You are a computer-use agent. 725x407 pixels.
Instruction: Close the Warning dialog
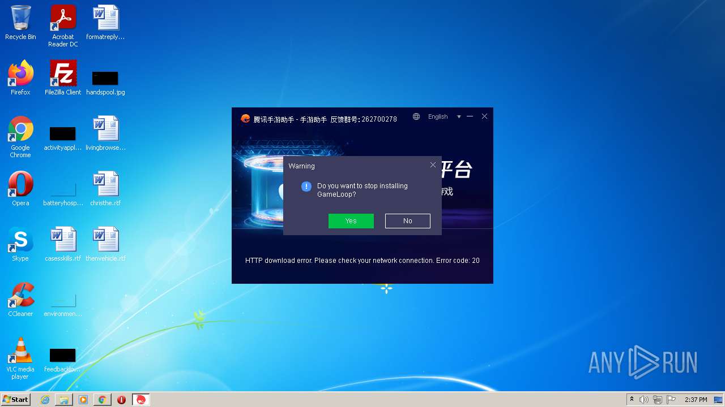pos(433,165)
